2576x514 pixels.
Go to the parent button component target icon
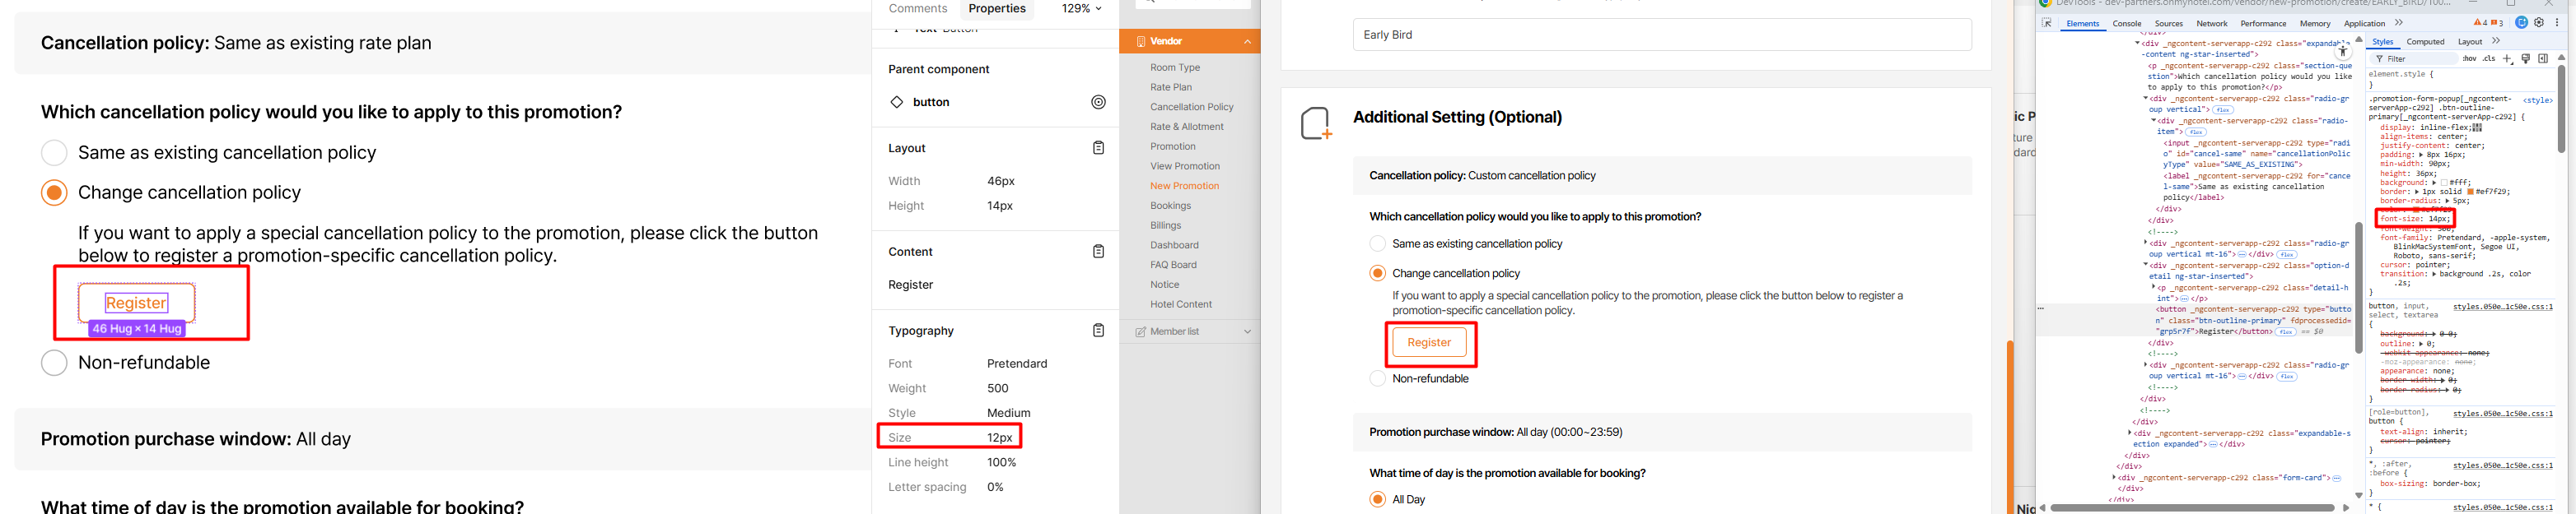1098,102
